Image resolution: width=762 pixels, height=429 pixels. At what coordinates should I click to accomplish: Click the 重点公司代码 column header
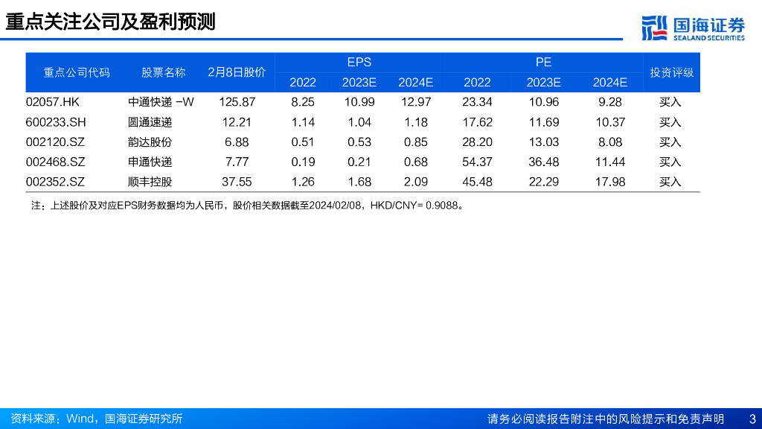coord(77,72)
